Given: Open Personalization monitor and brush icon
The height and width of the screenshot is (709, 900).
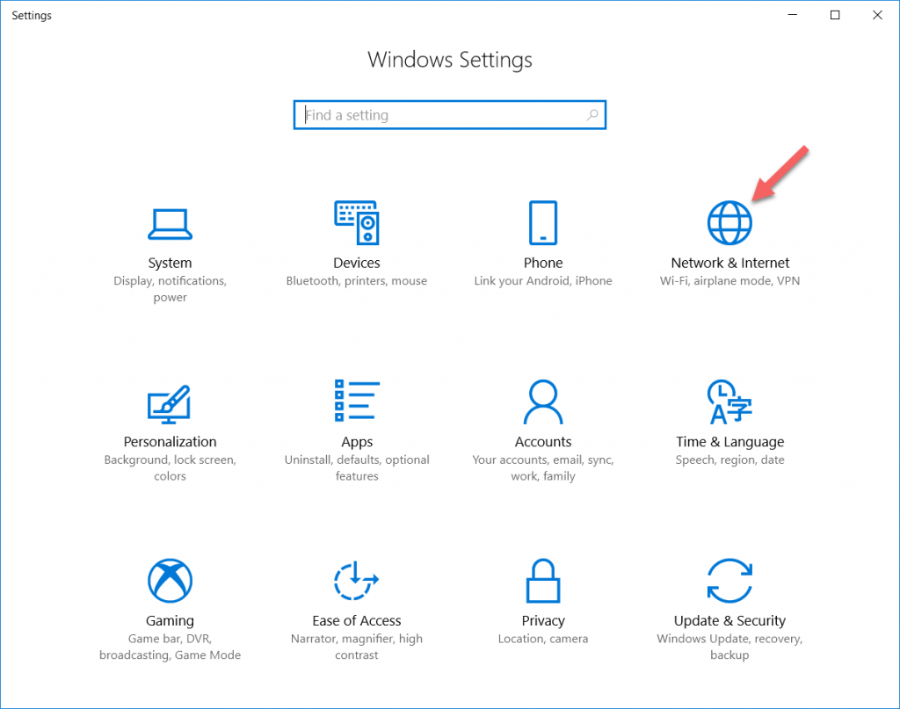Looking at the screenshot, I should pyautogui.click(x=170, y=404).
